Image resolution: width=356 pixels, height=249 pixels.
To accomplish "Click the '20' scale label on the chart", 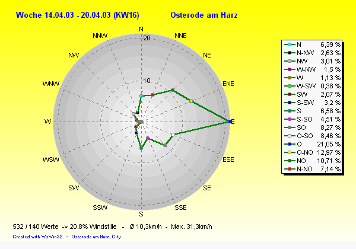I will point(147,39).
